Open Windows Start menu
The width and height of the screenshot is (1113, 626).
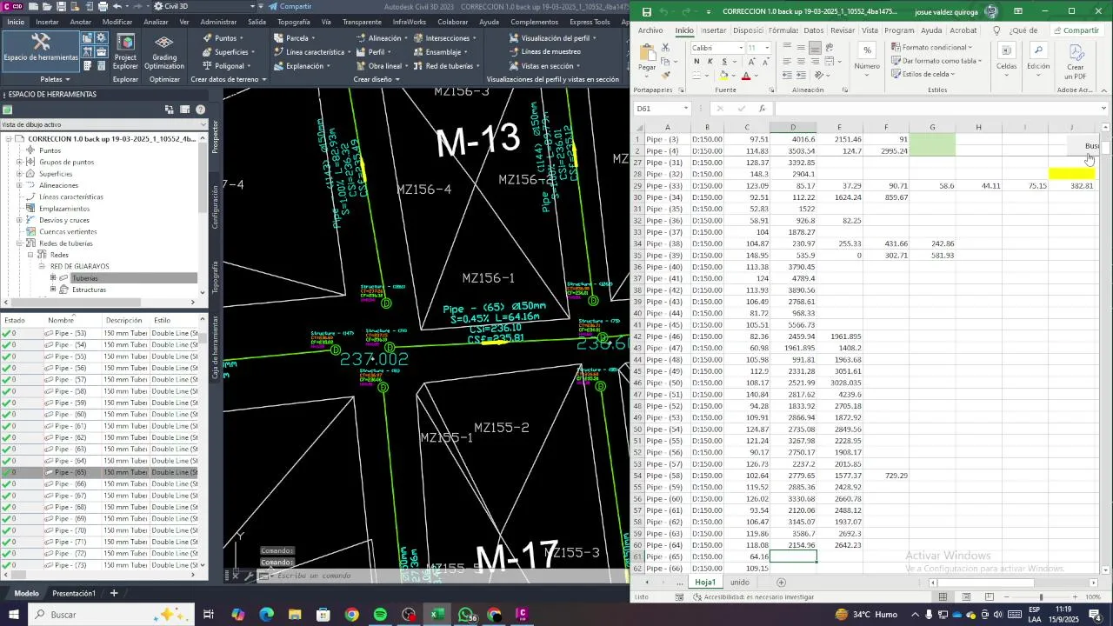click(x=13, y=615)
